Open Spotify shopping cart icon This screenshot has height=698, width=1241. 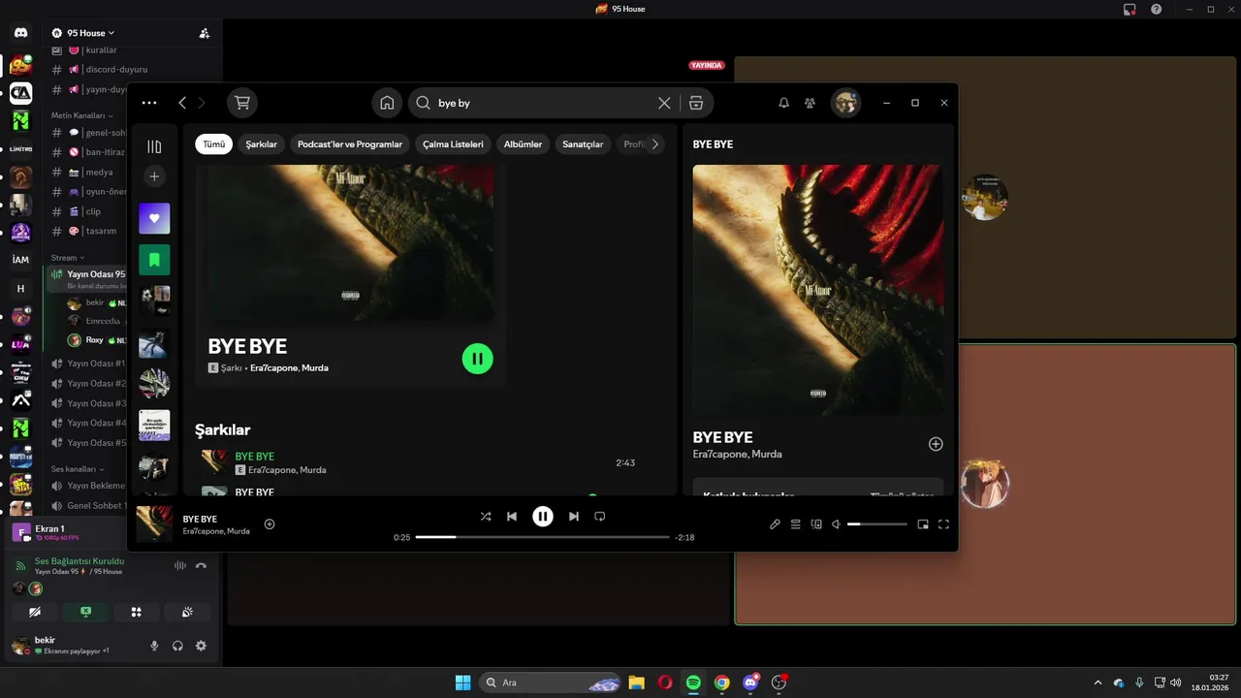242,103
